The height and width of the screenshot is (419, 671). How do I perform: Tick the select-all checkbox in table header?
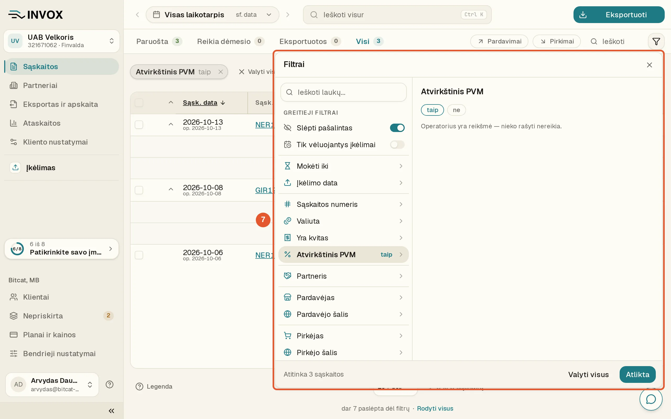[x=139, y=103]
